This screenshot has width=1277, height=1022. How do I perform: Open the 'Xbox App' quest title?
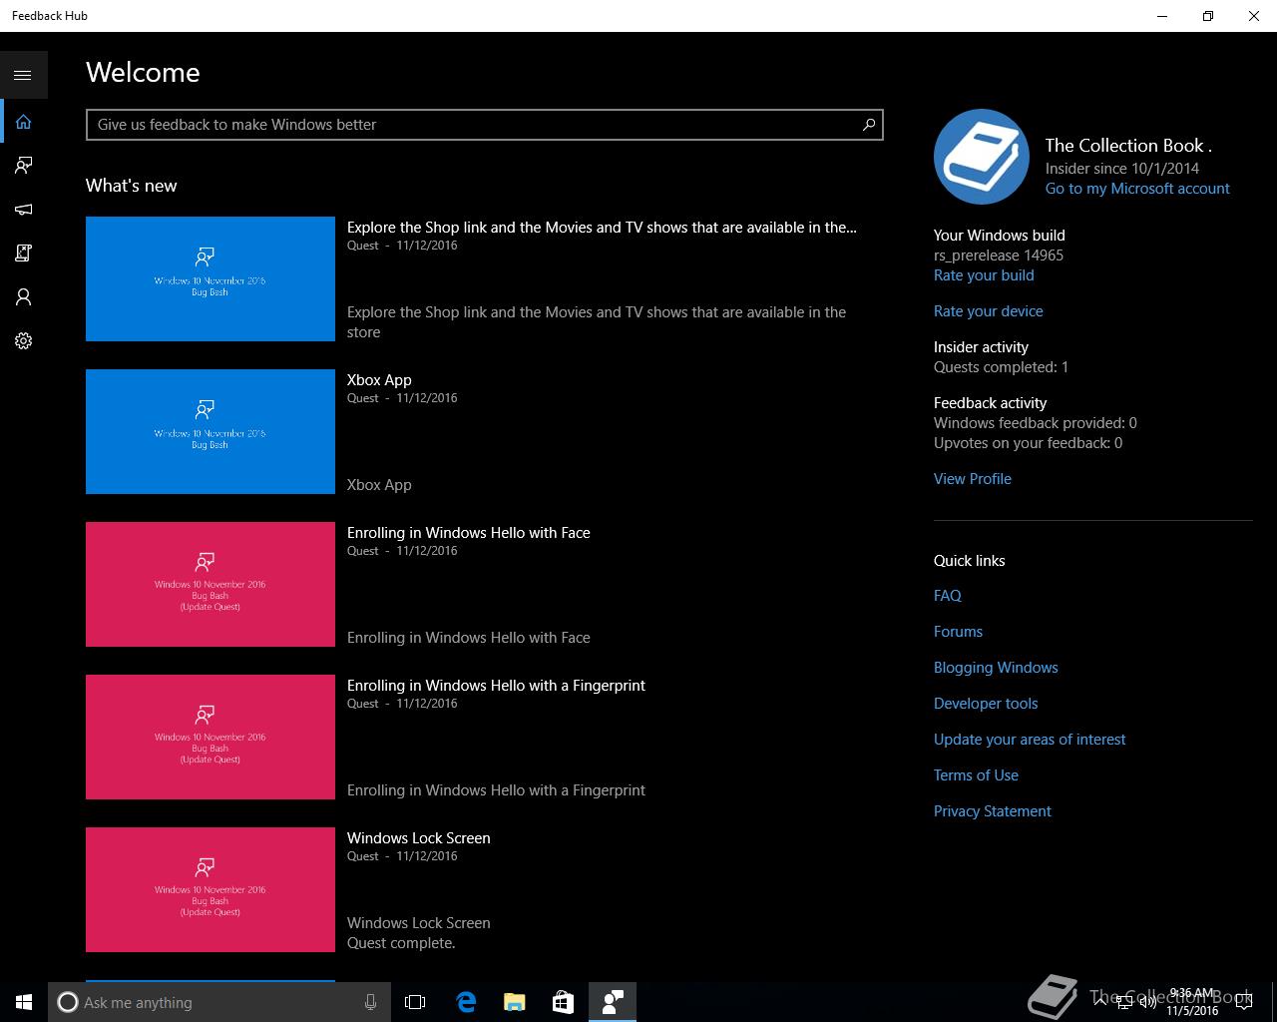[x=379, y=380]
